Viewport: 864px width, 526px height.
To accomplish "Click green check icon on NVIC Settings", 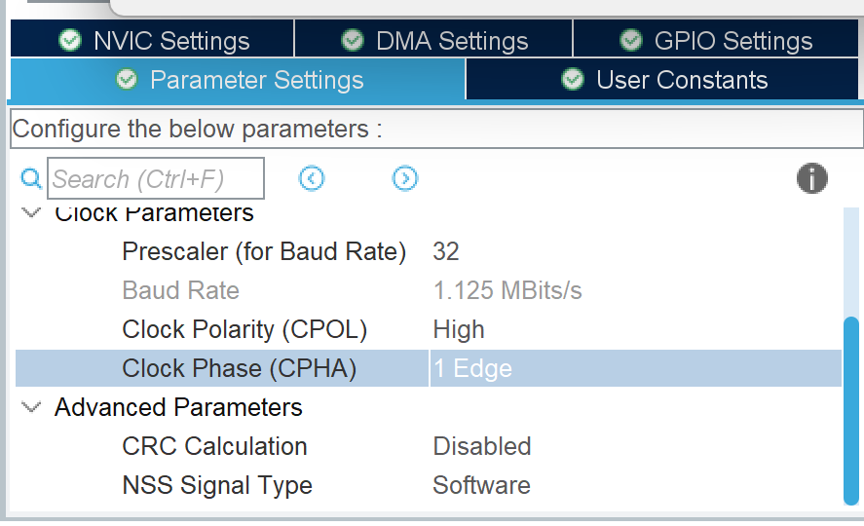I will pos(70,40).
